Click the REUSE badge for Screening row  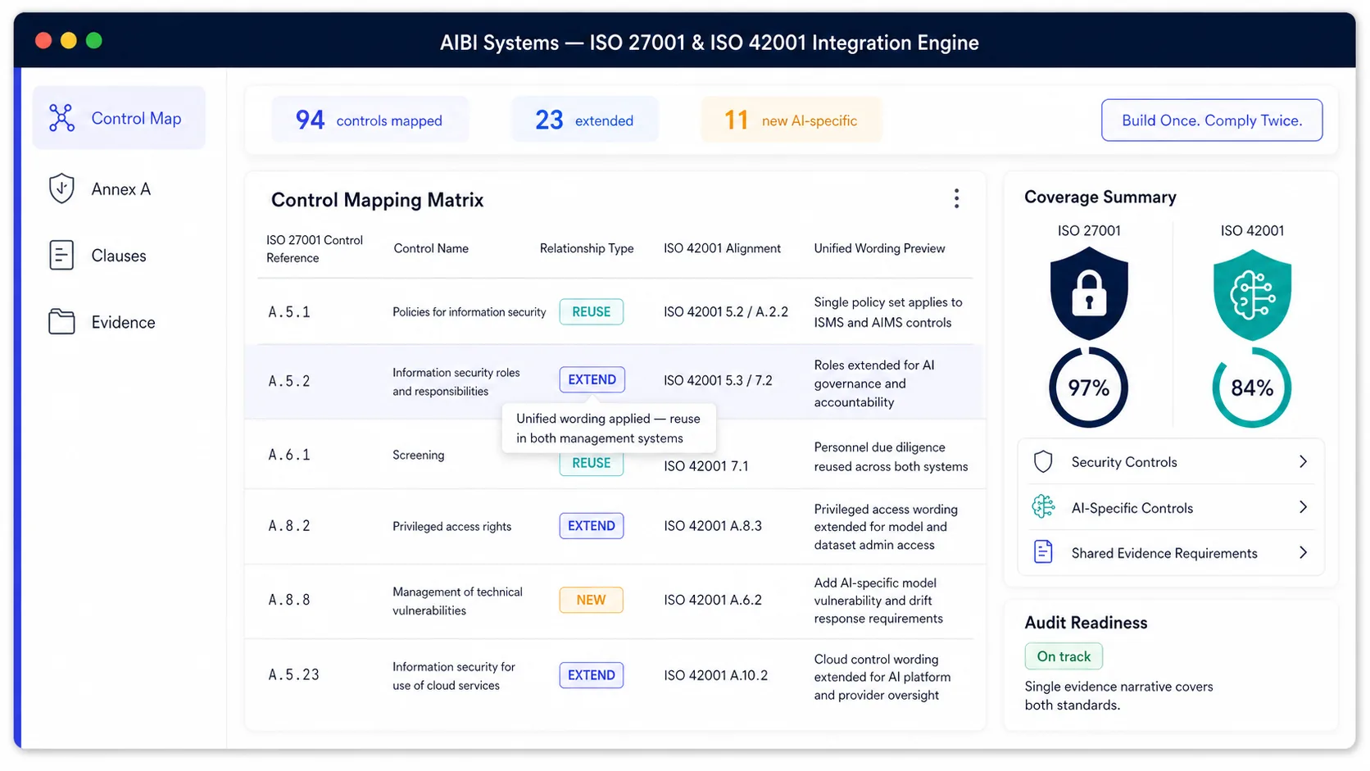tap(592, 464)
